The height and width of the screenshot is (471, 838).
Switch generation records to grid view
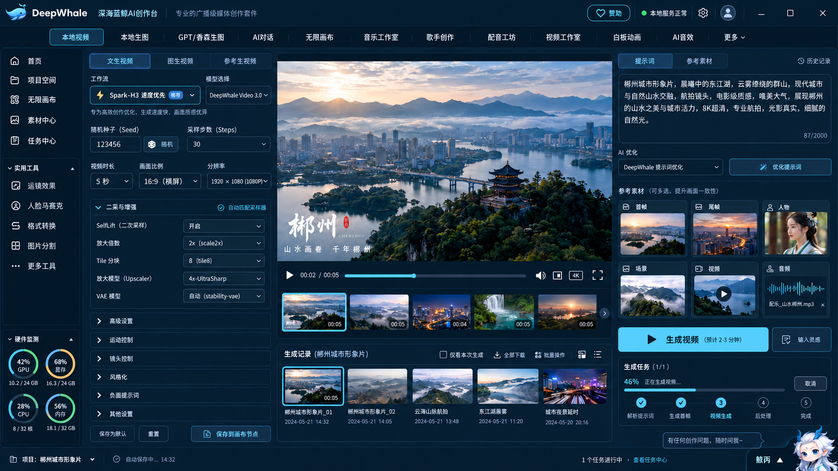pyautogui.click(x=582, y=354)
